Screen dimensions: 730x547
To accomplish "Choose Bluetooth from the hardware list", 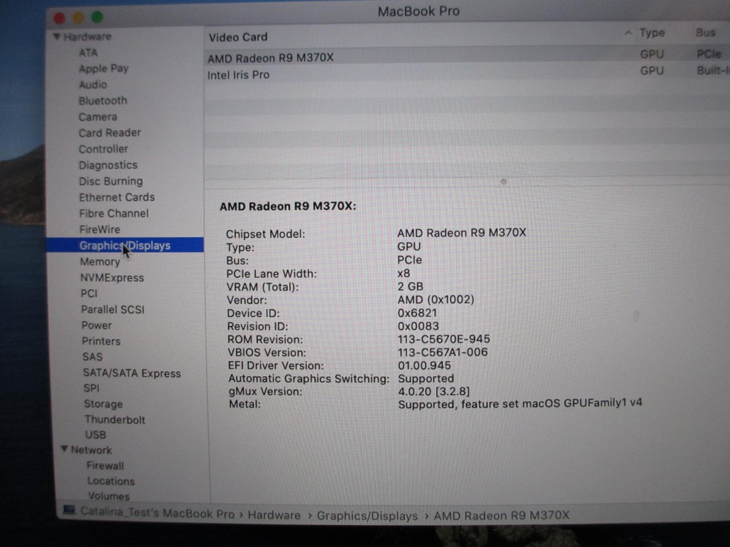I will 103,100.
